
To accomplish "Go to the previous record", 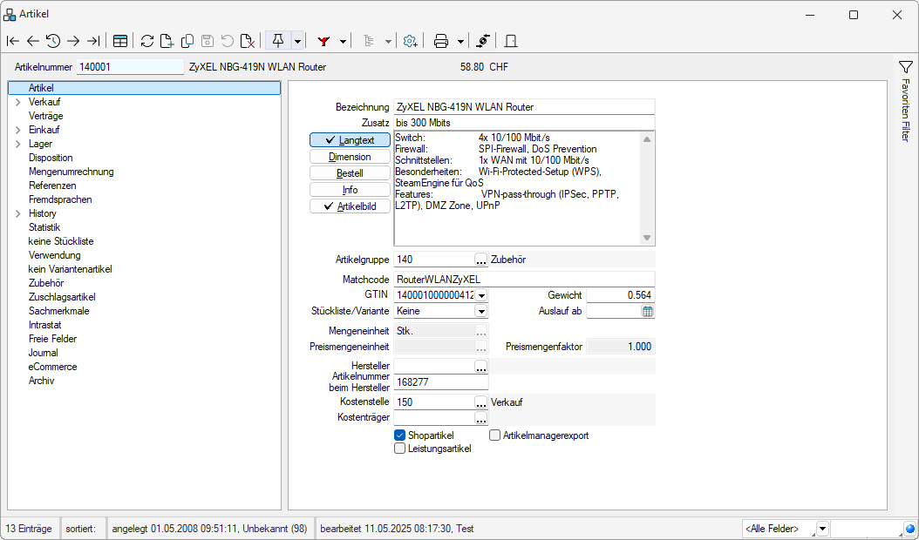I will coord(33,41).
